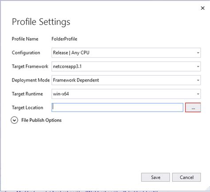Click the Configuration label
The image size is (210, 192).
[26, 53]
